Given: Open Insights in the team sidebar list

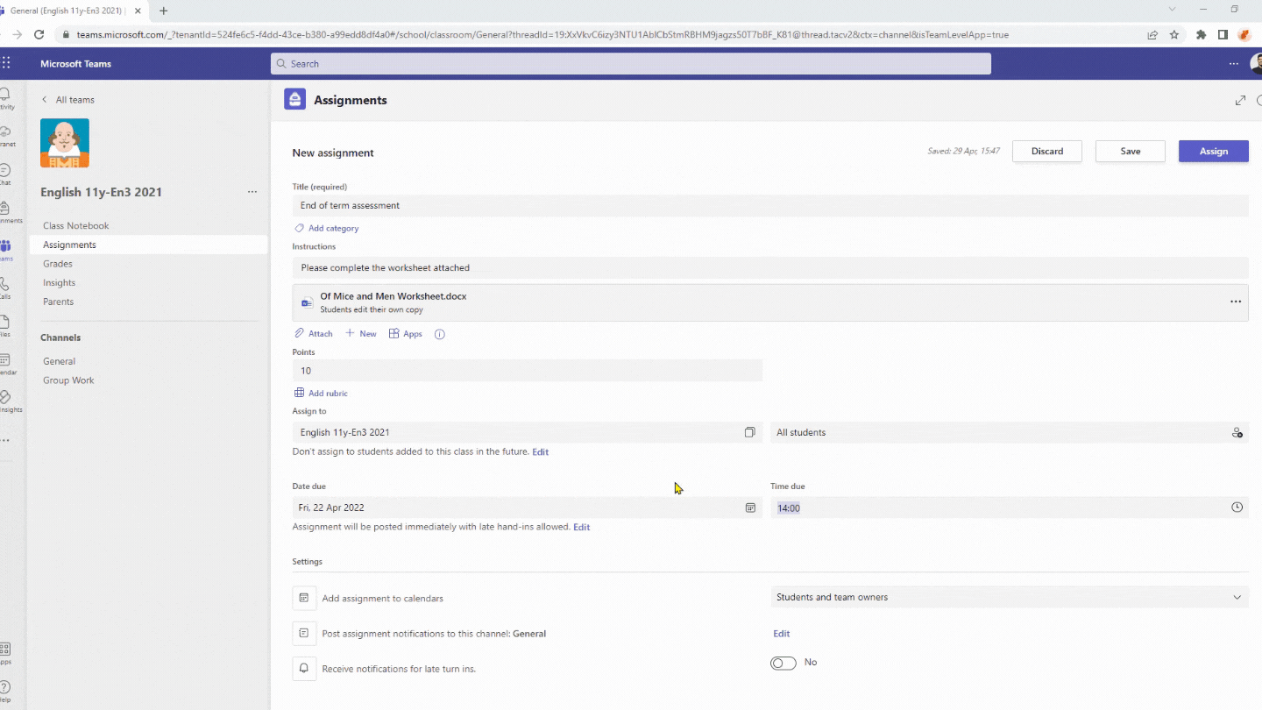Looking at the screenshot, I should pyautogui.click(x=60, y=283).
